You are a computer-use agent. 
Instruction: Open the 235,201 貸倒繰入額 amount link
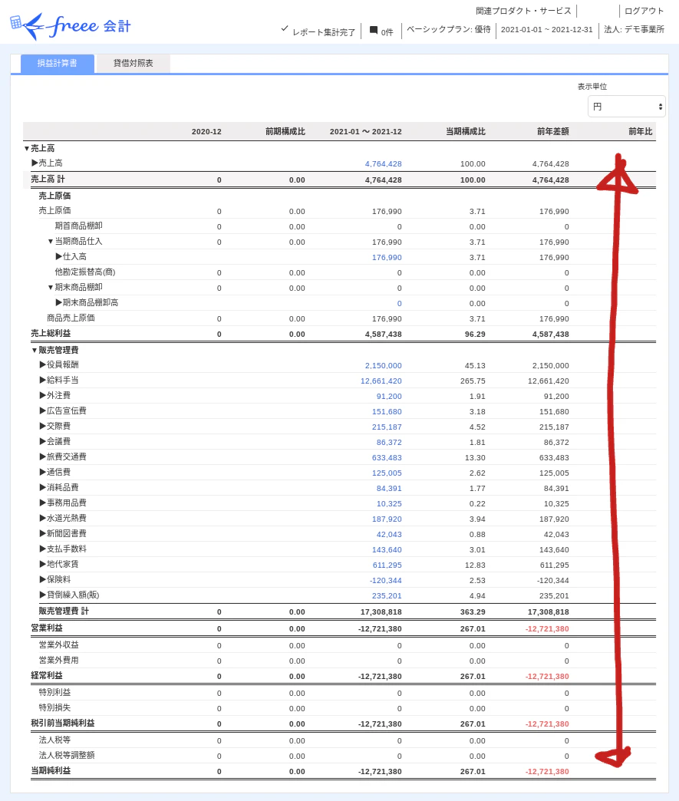coord(387,595)
